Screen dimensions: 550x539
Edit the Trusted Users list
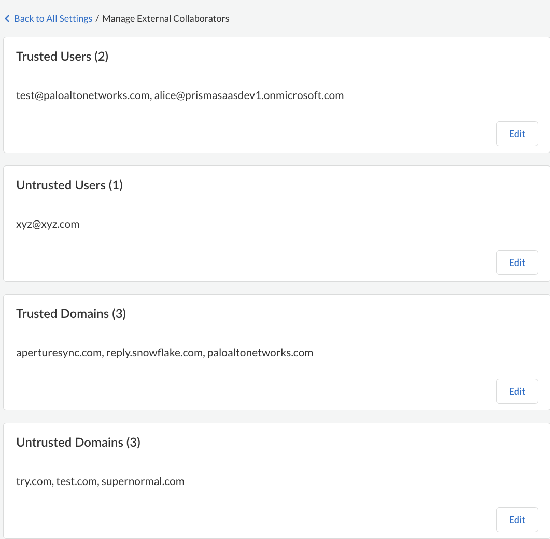(x=516, y=134)
